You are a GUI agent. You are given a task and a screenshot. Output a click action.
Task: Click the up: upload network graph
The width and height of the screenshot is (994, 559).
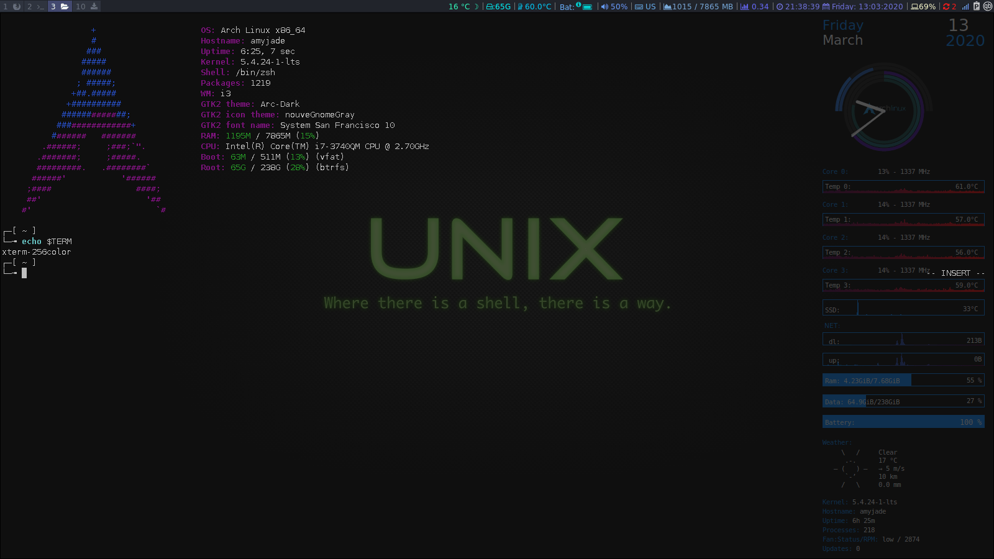(x=903, y=360)
